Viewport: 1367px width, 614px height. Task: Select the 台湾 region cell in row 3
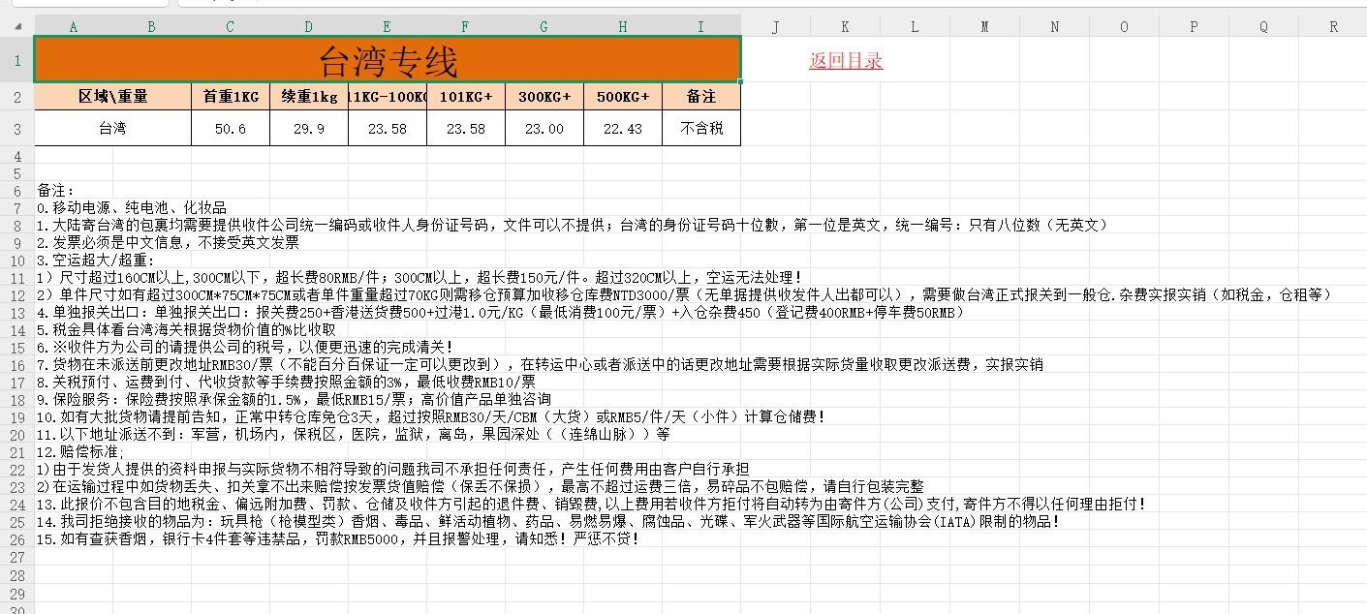pyautogui.click(x=113, y=128)
